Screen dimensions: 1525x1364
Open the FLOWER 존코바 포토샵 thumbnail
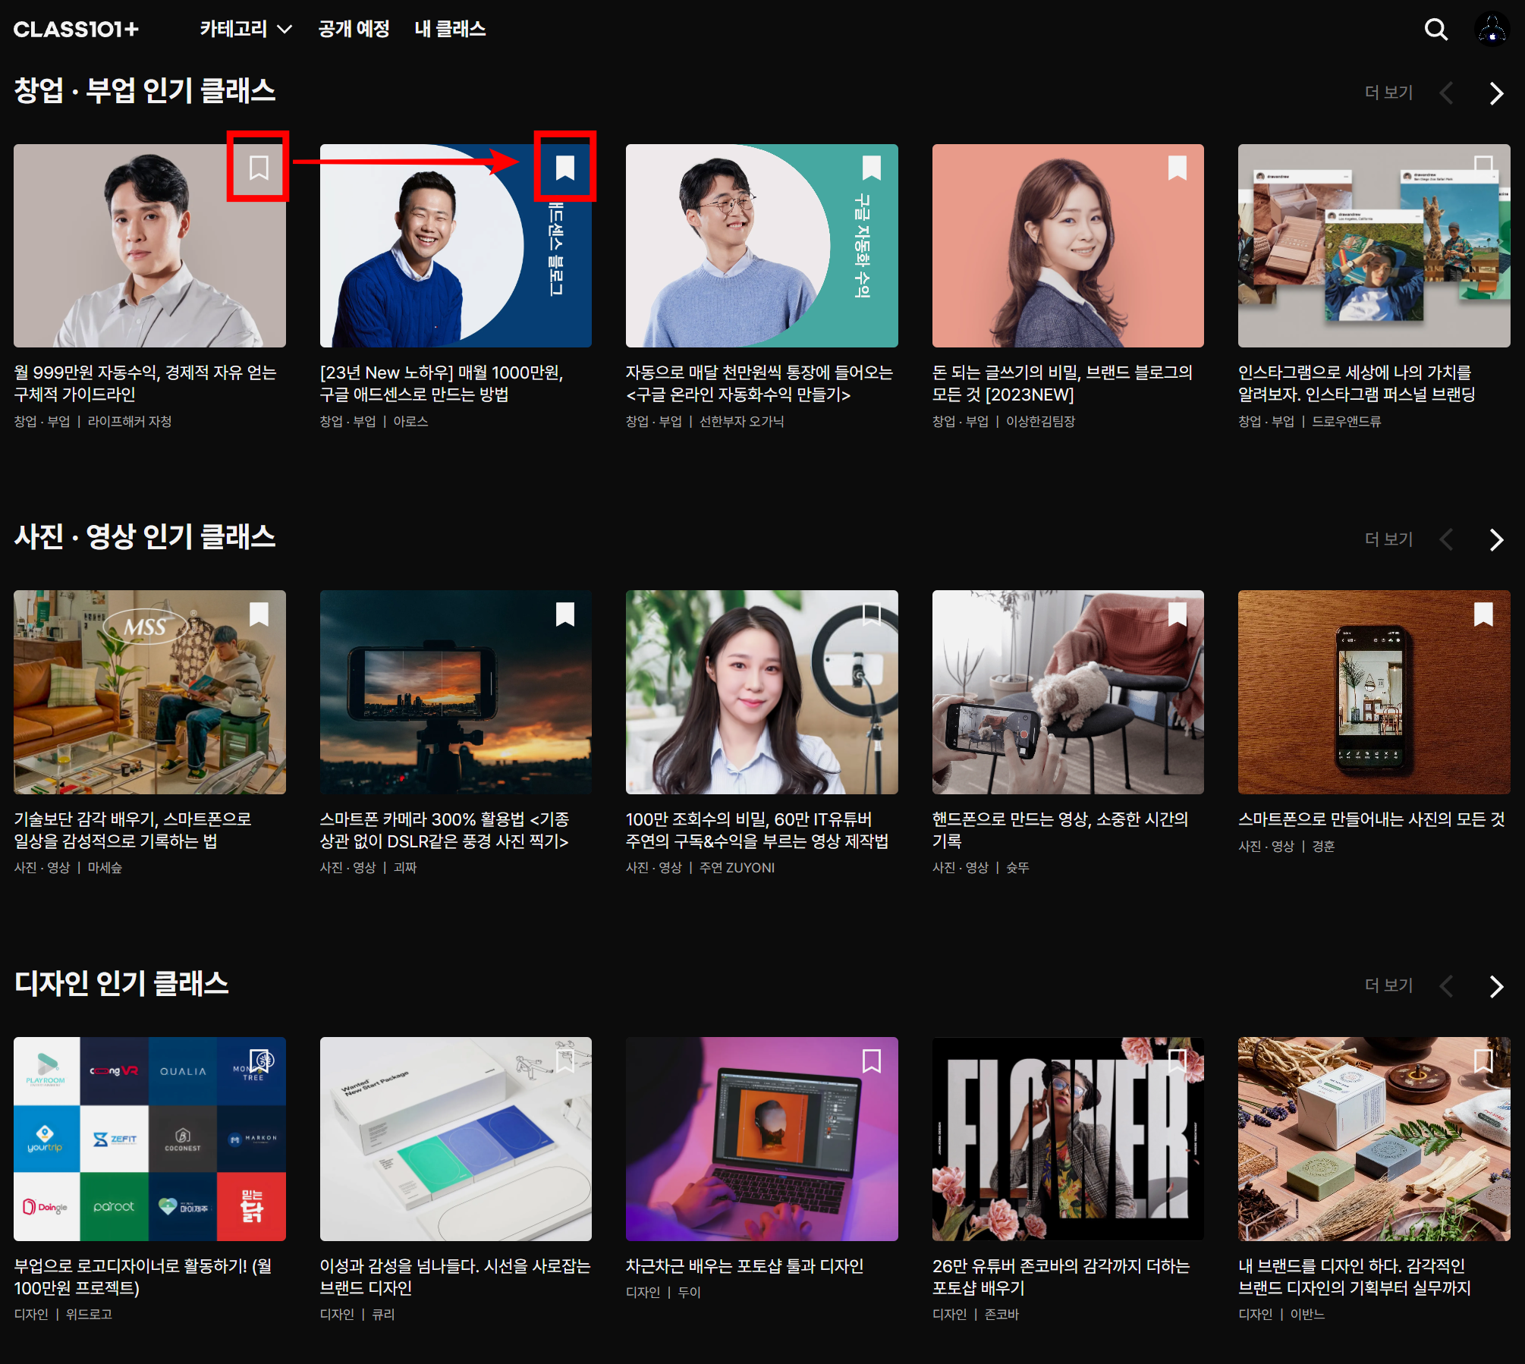click(1067, 1138)
